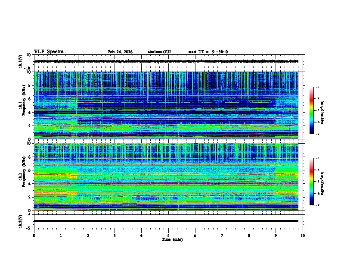Click the ch.1 colorbar log(PSD) label
341x264 pixels.
323,113
